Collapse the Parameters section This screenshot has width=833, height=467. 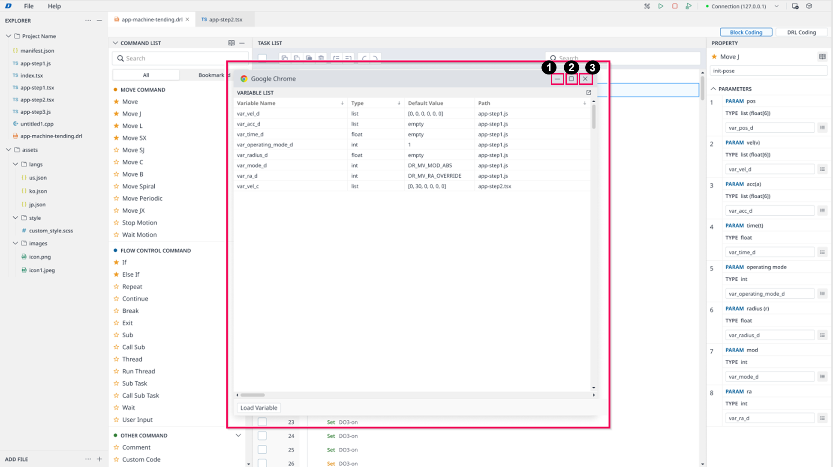tap(713, 89)
